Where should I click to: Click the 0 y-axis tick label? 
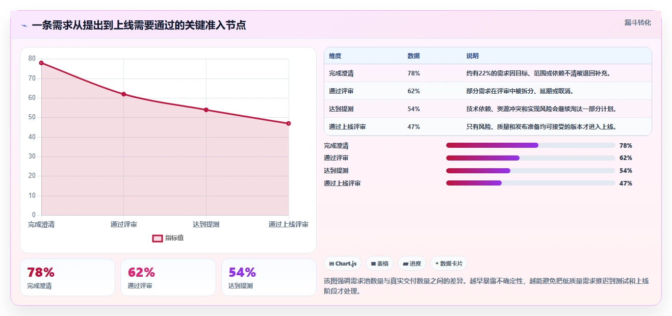pyautogui.click(x=34, y=215)
